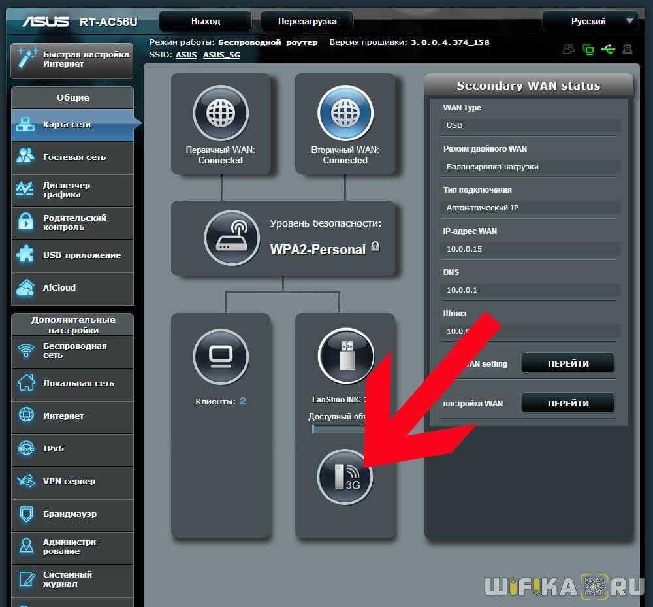
Task: Click ПЕРЕЙТИ button beside настройки WAN
Action: [567, 403]
